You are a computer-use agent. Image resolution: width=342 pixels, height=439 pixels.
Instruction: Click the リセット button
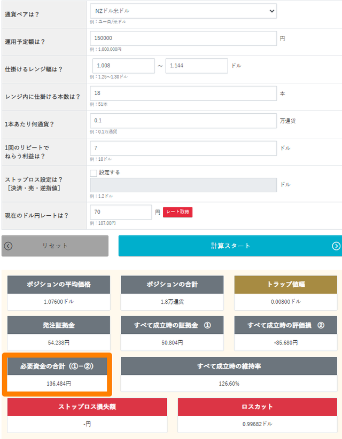click(x=55, y=246)
